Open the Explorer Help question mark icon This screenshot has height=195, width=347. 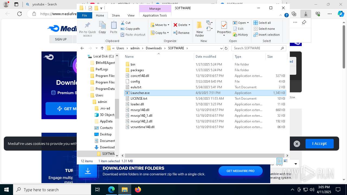[x=286, y=15]
